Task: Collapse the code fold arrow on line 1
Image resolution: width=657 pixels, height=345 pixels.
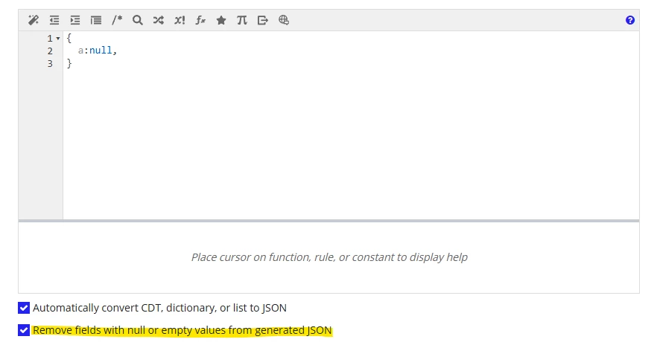Action: (58, 39)
